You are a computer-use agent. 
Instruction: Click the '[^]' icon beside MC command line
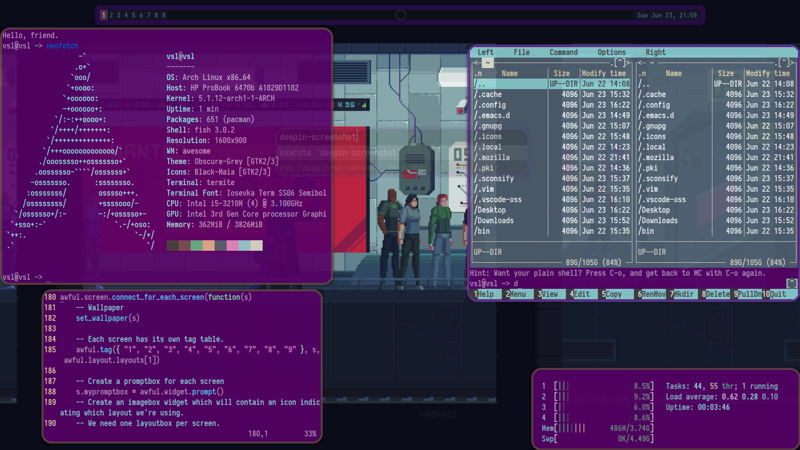point(791,283)
